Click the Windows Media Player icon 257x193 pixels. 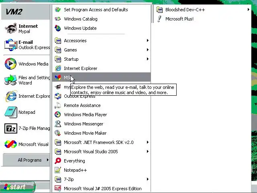[58, 115]
